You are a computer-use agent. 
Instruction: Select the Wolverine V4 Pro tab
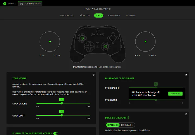[30, 4]
